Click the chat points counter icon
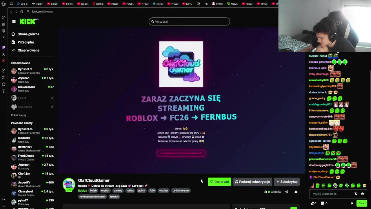 tap(313, 203)
